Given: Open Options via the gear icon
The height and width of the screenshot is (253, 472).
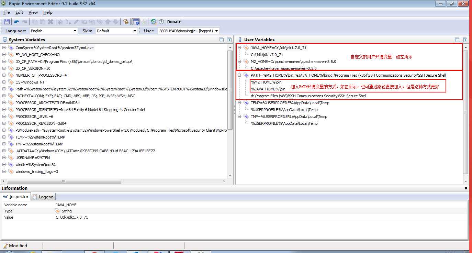Looking at the screenshot, I should 126,22.
